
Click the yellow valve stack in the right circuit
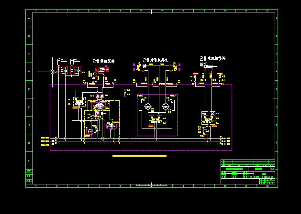(x=208, y=118)
